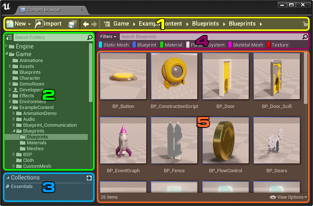The width and height of the screenshot is (313, 206).
Task: Select the BP_Door asset thumbnail
Action: pyautogui.click(x=225, y=76)
